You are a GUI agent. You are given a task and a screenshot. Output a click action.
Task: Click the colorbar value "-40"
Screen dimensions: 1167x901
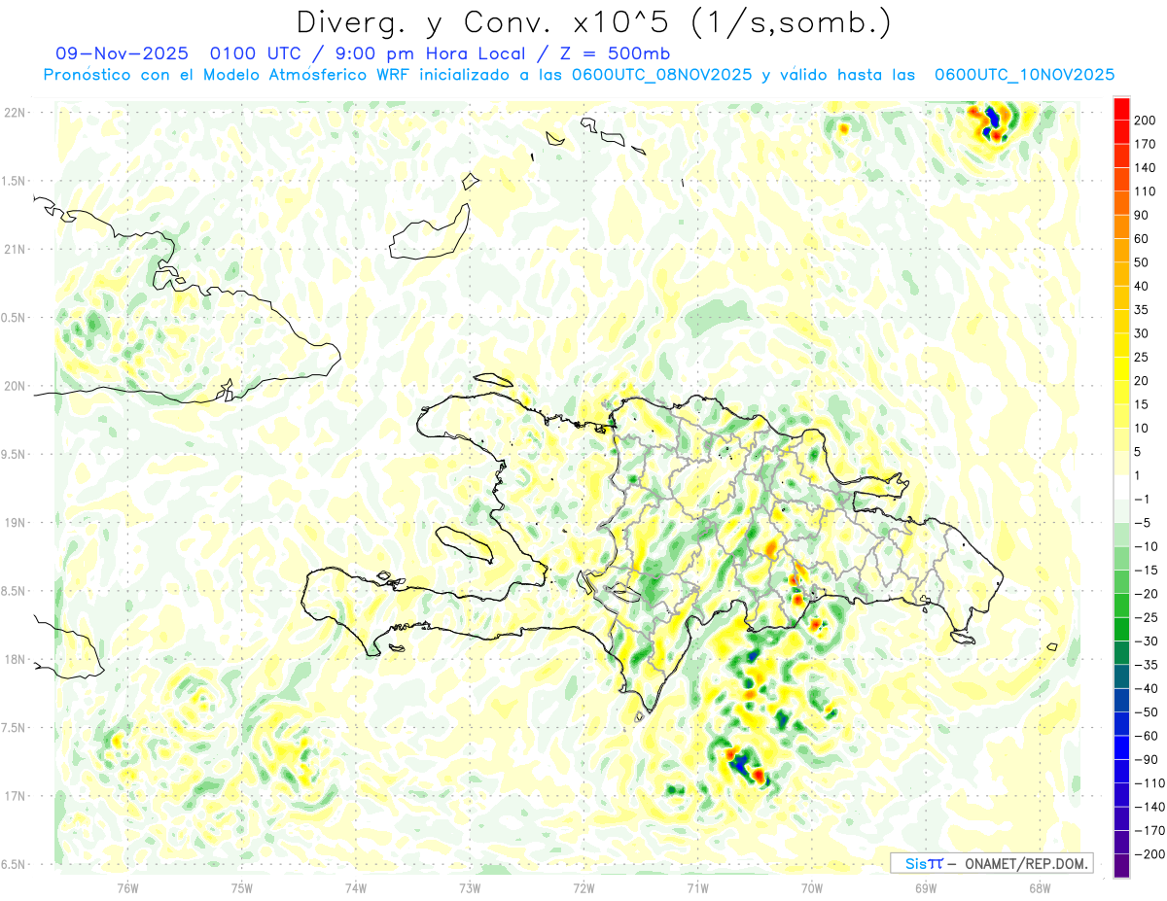[x=1145, y=689]
